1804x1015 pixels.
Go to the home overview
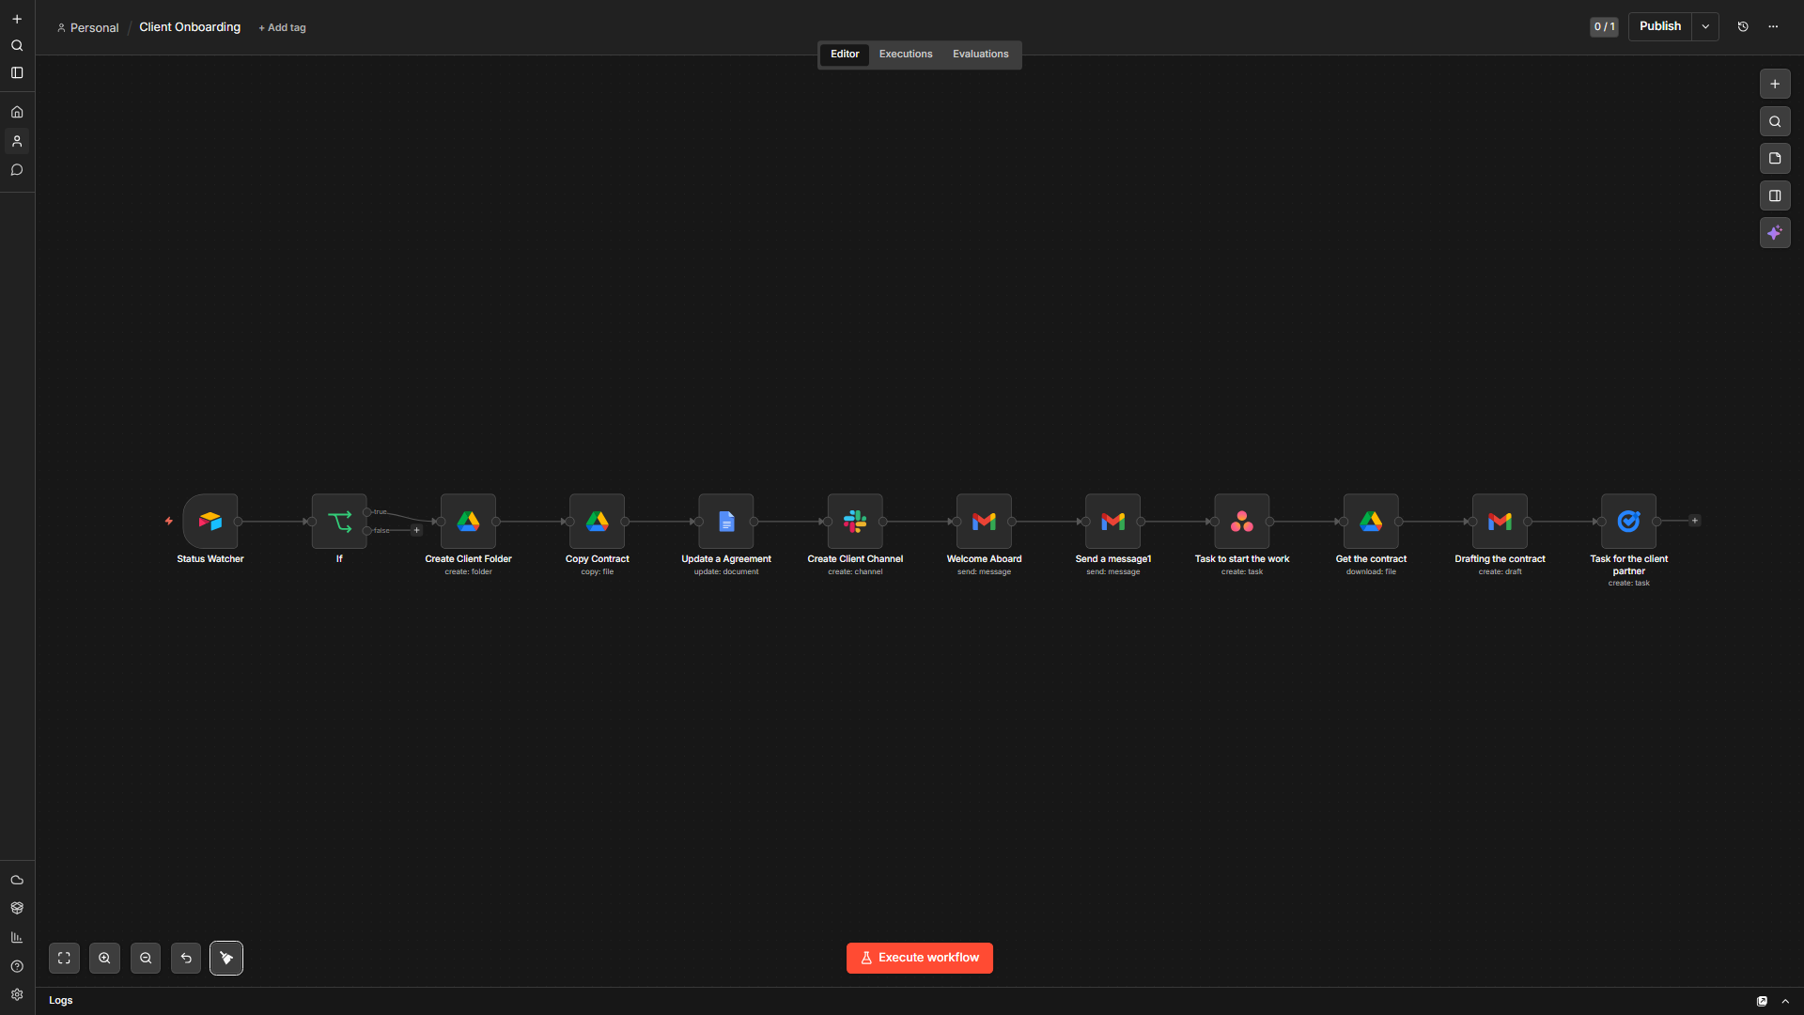coord(17,112)
